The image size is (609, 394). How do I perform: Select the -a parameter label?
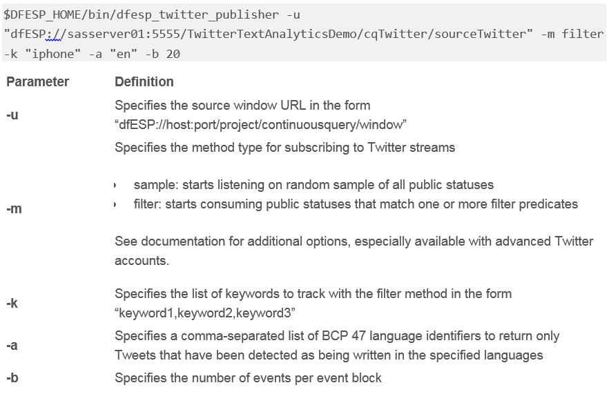click(12, 345)
